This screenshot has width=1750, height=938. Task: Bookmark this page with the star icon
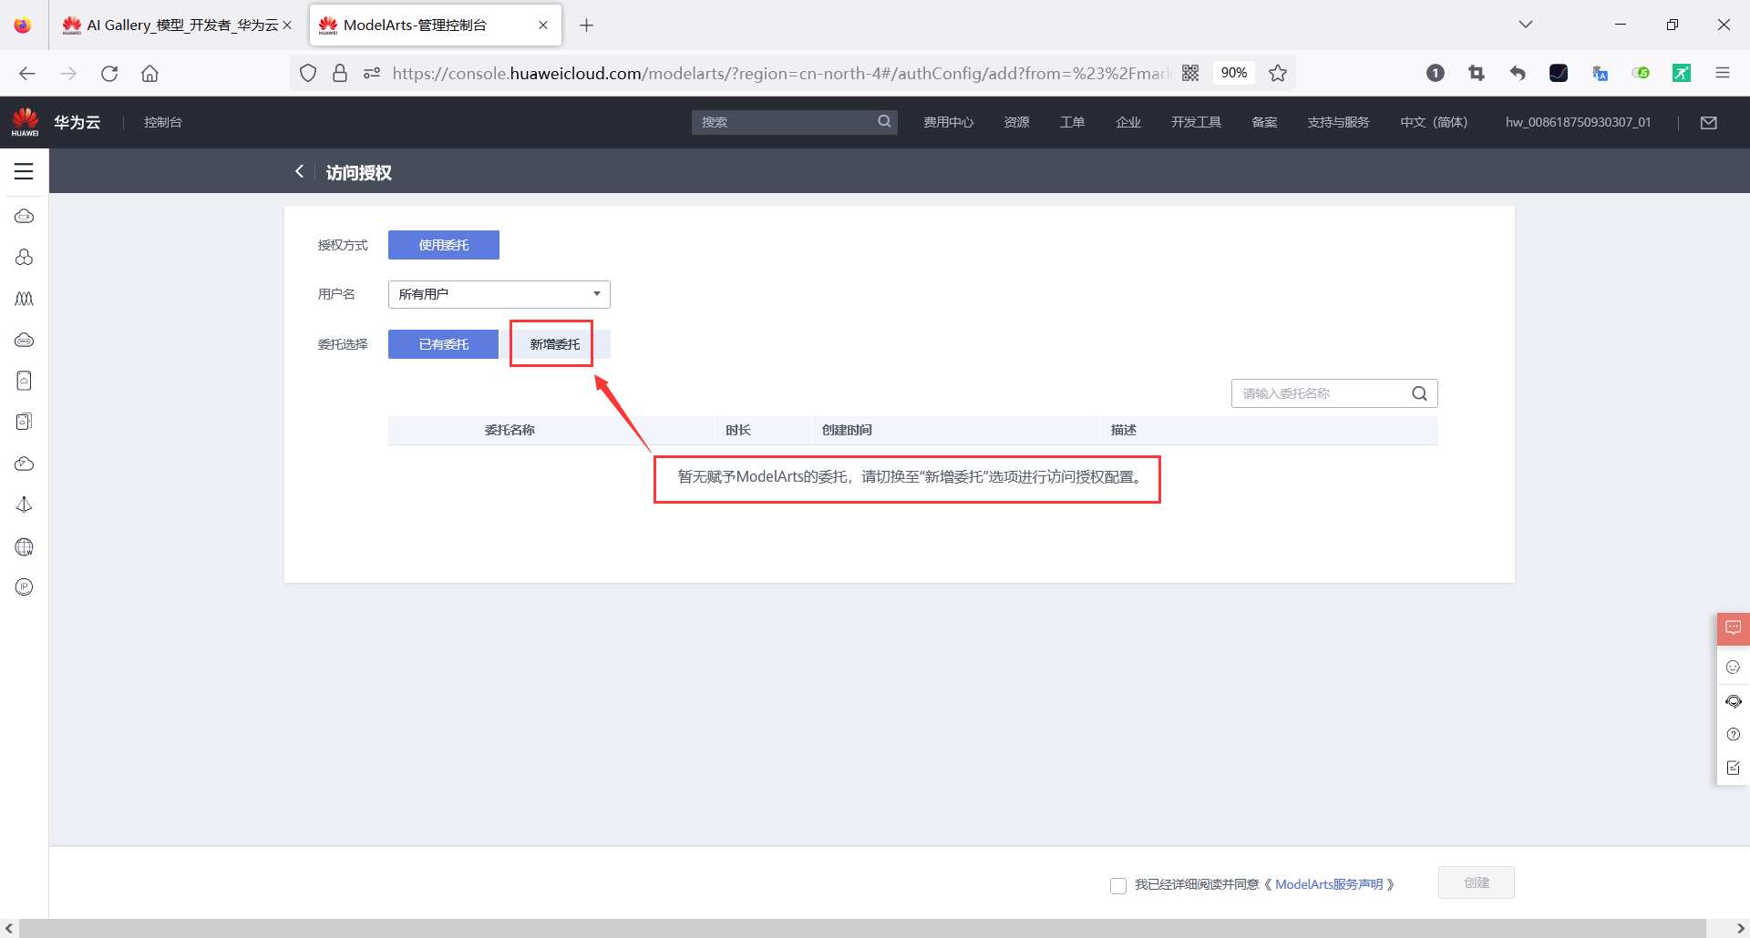click(x=1278, y=73)
